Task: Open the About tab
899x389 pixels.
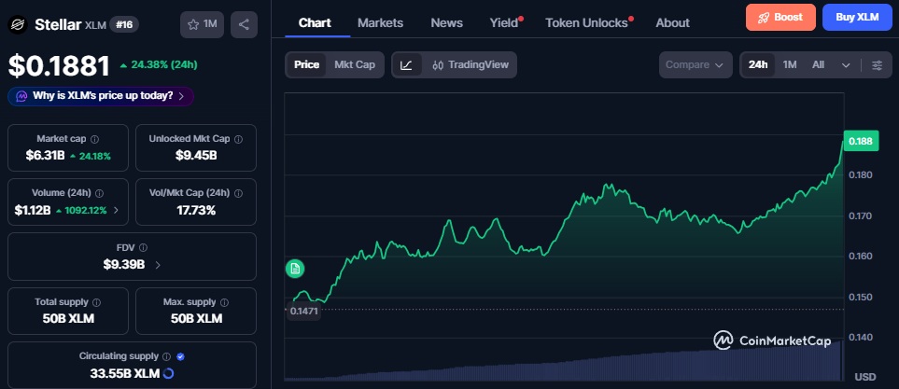Action: click(672, 23)
